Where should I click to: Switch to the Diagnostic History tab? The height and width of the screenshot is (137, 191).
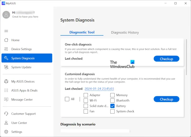click(125, 33)
